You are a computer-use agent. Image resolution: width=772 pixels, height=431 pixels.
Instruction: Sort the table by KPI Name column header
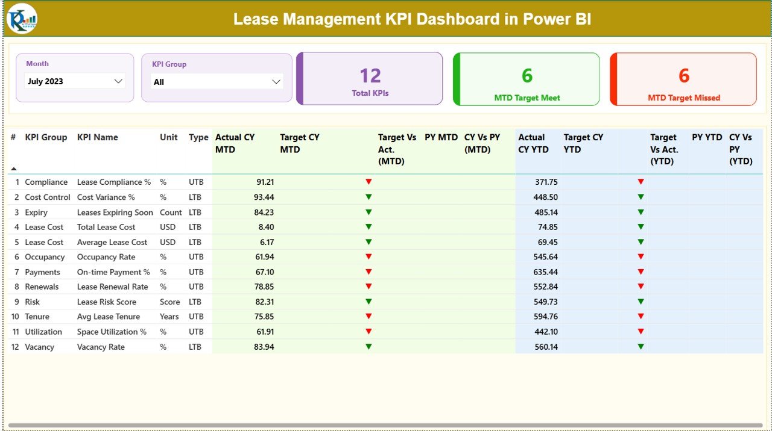point(97,137)
